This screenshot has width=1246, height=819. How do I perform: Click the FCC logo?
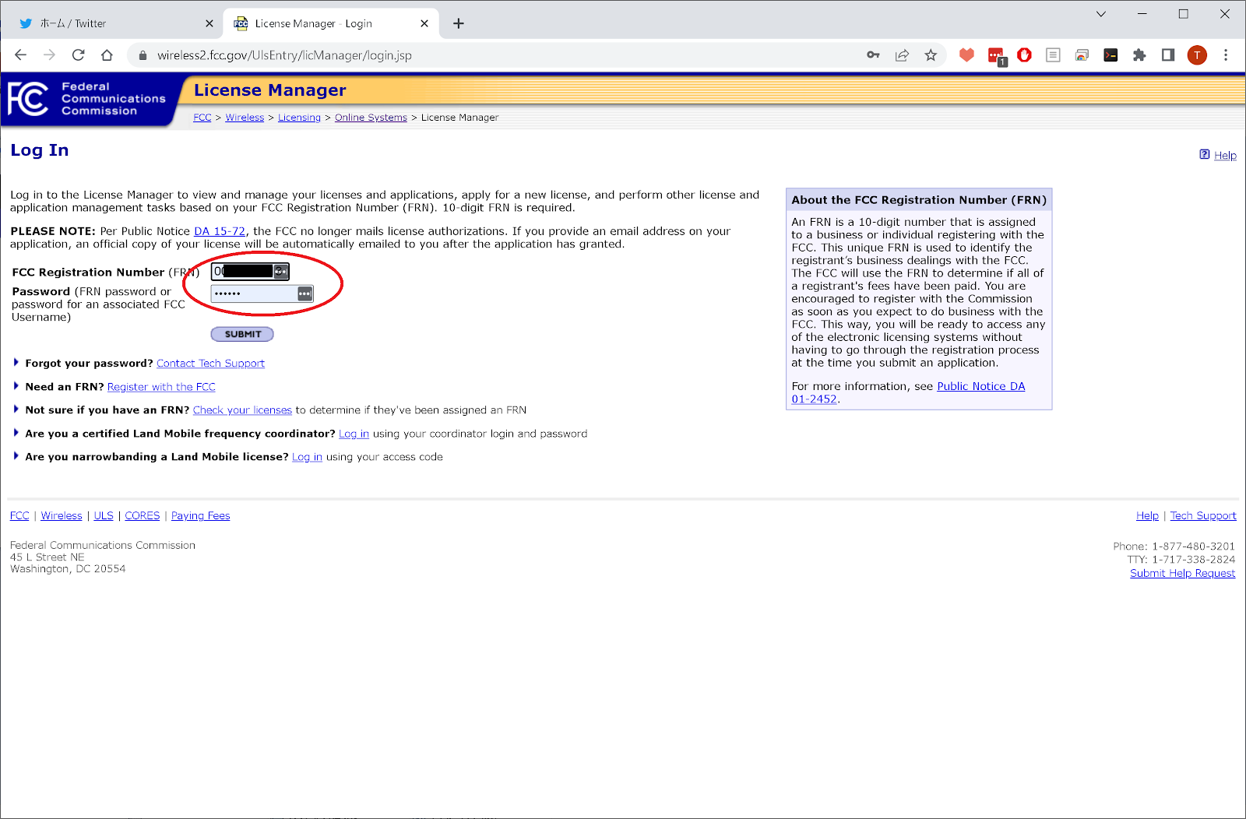[28, 99]
